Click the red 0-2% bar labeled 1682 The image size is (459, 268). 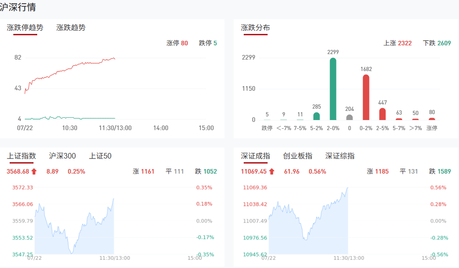(x=366, y=97)
